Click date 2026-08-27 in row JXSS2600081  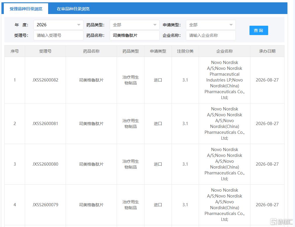267,124
